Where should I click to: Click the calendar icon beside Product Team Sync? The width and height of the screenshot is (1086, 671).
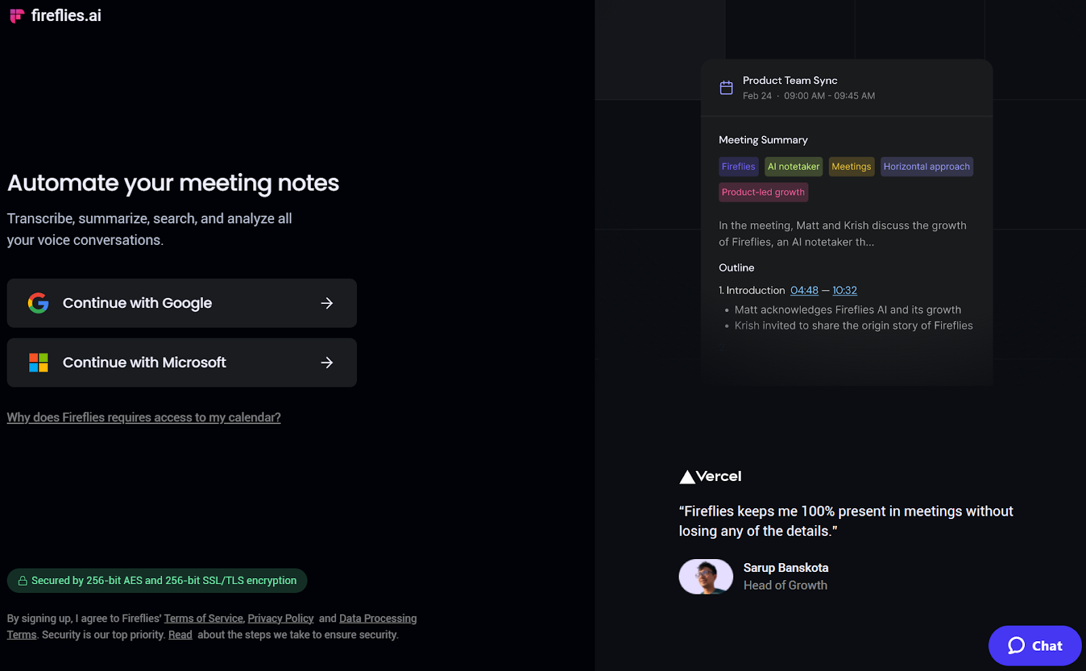(x=726, y=88)
